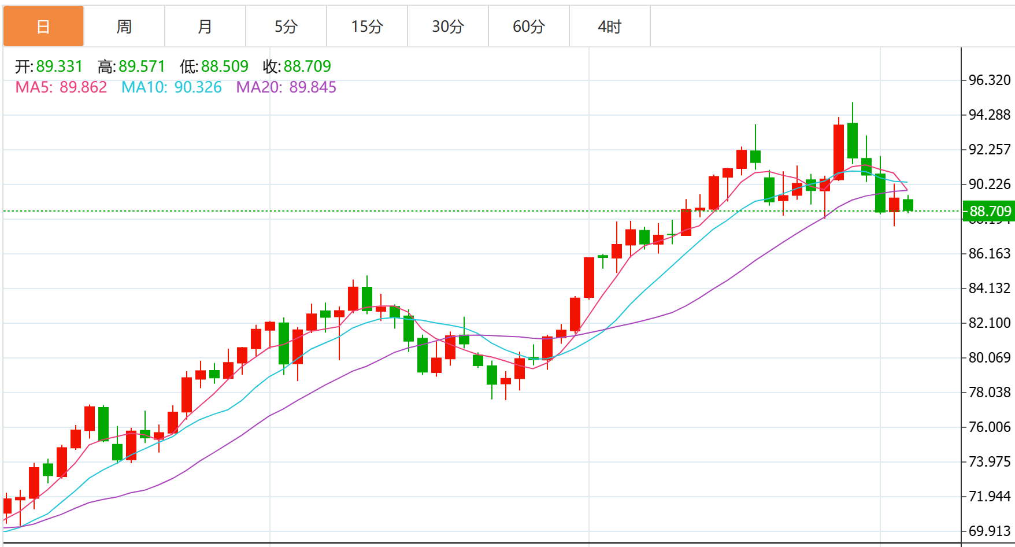Image resolution: width=1015 pixels, height=547 pixels.
Task: Open the 30分 timeframe tab
Action: pyautogui.click(x=448, y=27)
